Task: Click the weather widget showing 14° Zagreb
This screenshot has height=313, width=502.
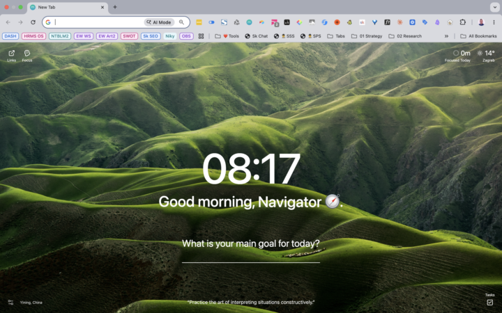Action: [486, 55]
